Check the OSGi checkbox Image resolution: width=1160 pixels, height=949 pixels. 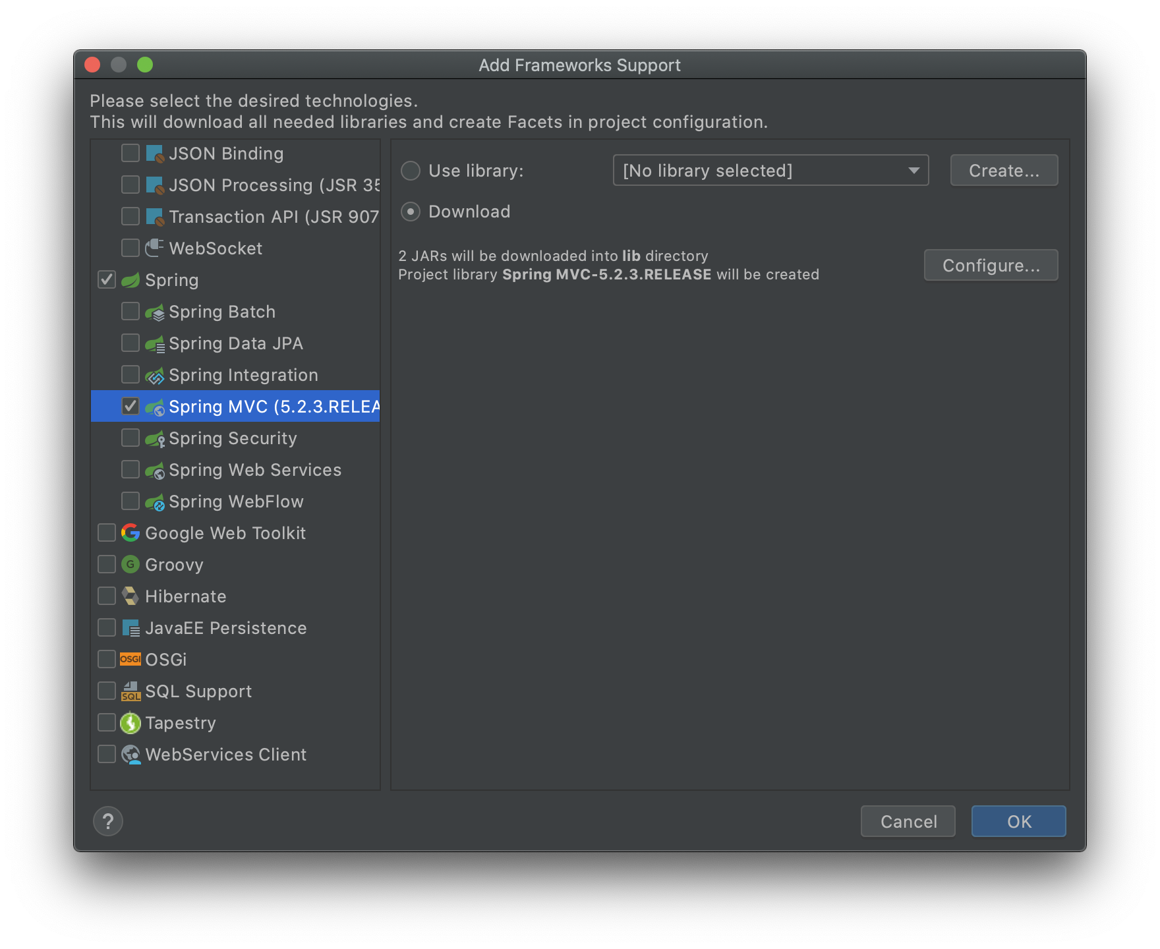click(x=107, y=659)
